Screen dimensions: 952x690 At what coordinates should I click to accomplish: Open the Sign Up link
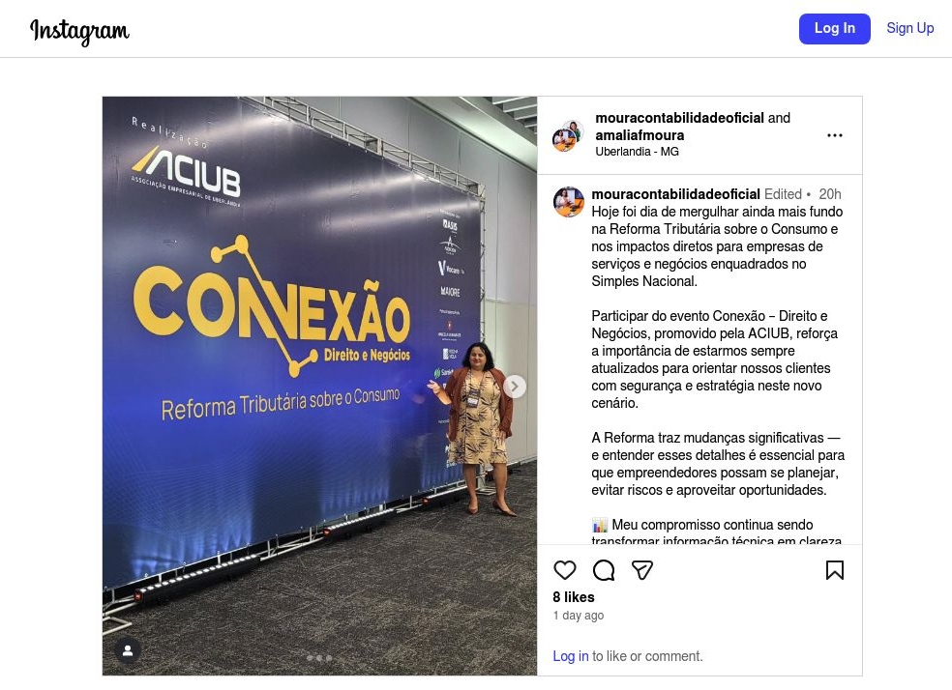[x=910, y=28]
